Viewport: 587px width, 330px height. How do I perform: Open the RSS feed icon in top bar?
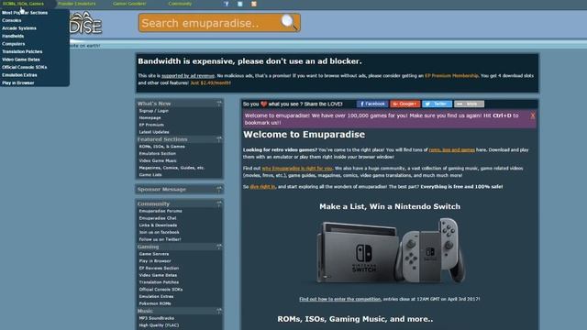tap(254, 4)
